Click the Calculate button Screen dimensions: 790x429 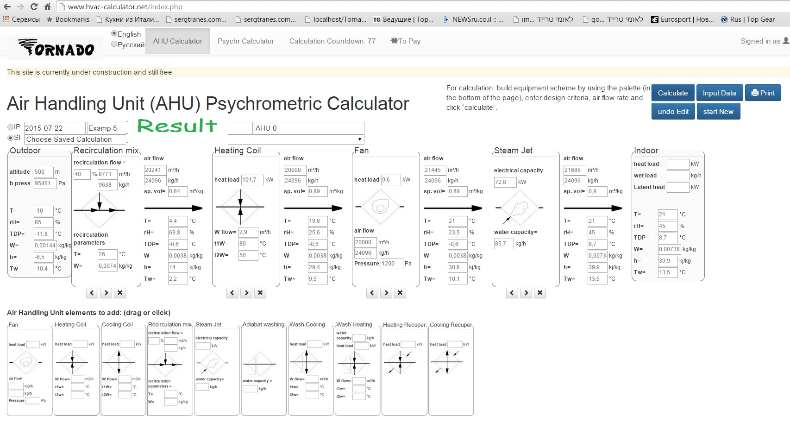click(x=673, y=93)
